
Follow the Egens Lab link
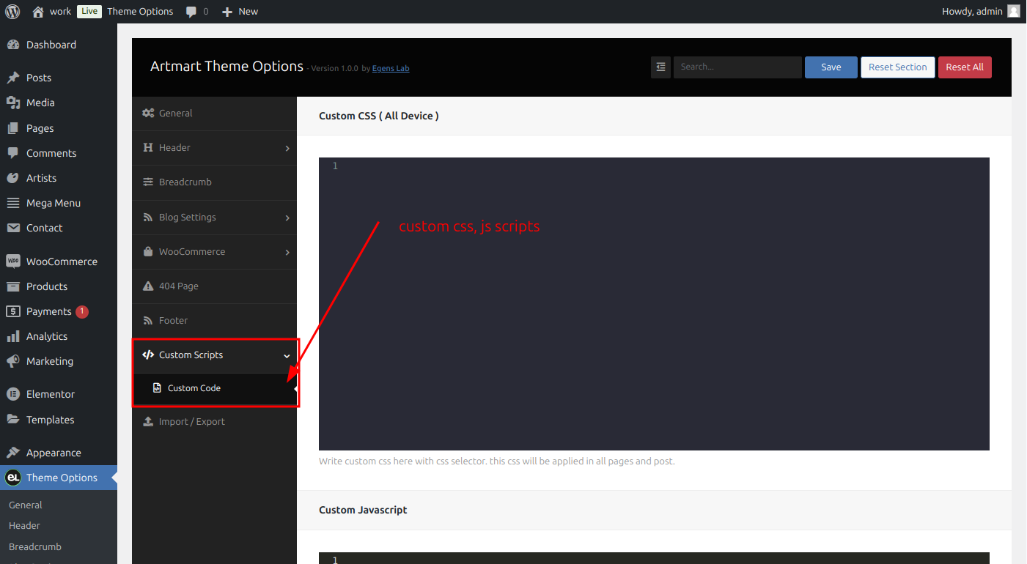pyautogui.click(x=391, y=69)
